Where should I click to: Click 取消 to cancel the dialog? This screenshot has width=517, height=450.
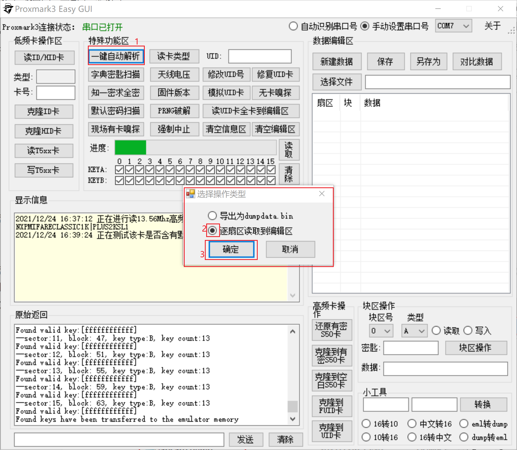point(290,249)
